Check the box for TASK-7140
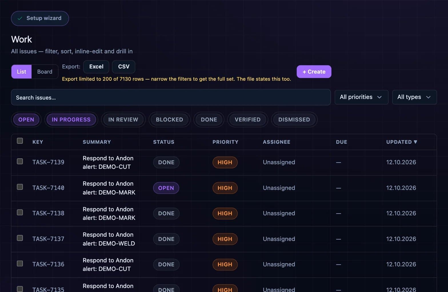Screen dimensions: 448x292 (20, 187)
